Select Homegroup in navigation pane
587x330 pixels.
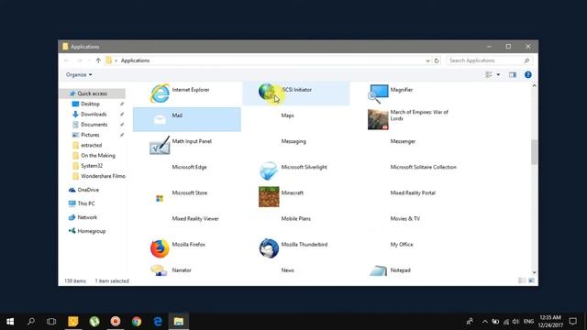(92, 231)
